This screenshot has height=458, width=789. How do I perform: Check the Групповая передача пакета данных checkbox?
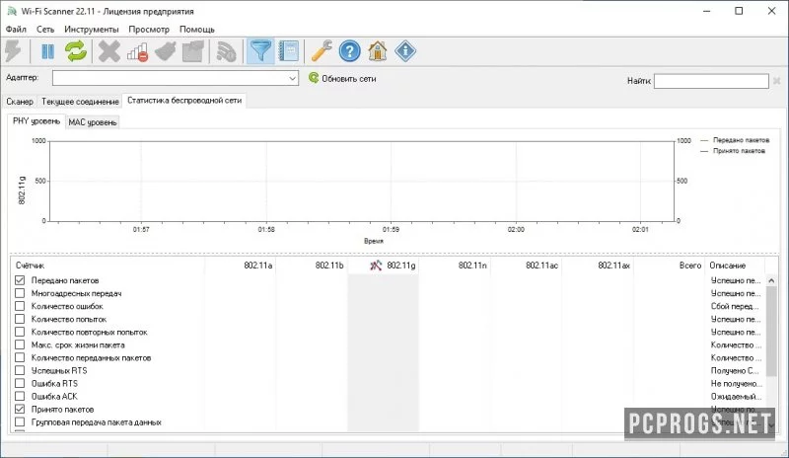click(20, 422)
